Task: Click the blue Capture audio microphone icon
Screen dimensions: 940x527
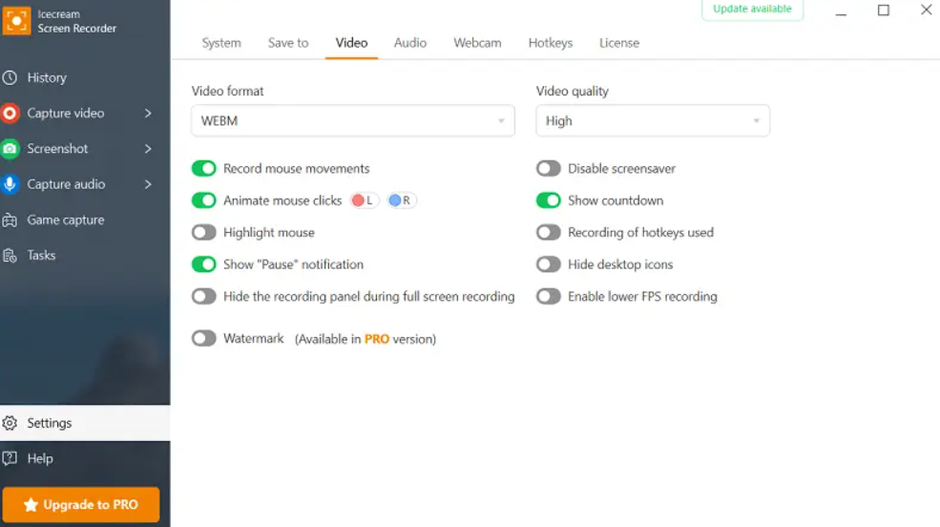Action: pos(10,184)
